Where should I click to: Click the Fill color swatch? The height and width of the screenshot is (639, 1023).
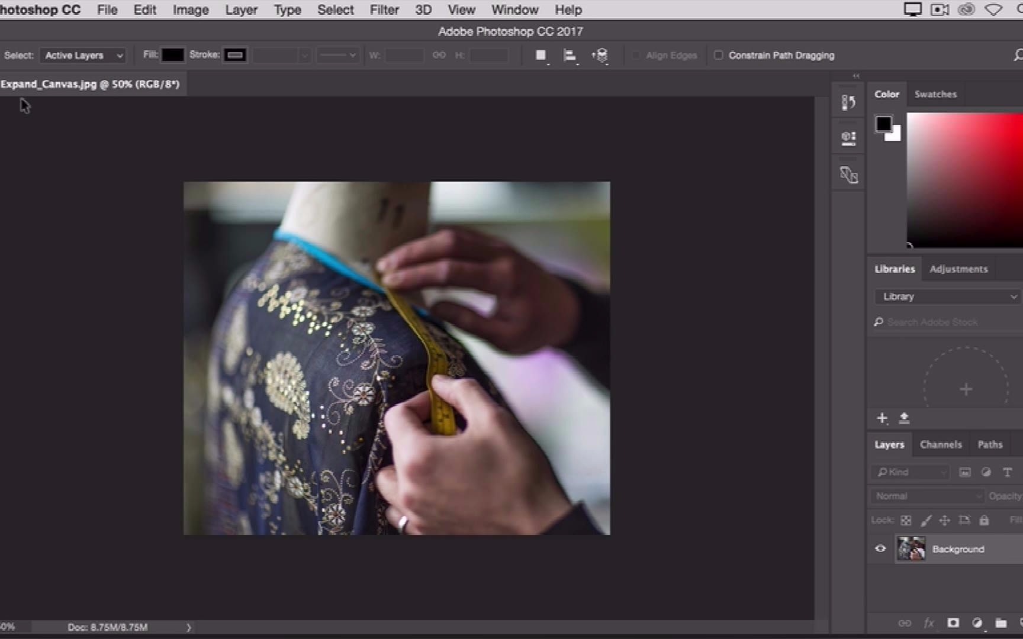pos(173,55)
